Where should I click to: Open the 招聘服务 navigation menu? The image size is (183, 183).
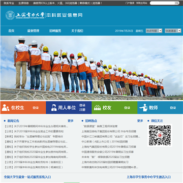(x=55, y=31)
